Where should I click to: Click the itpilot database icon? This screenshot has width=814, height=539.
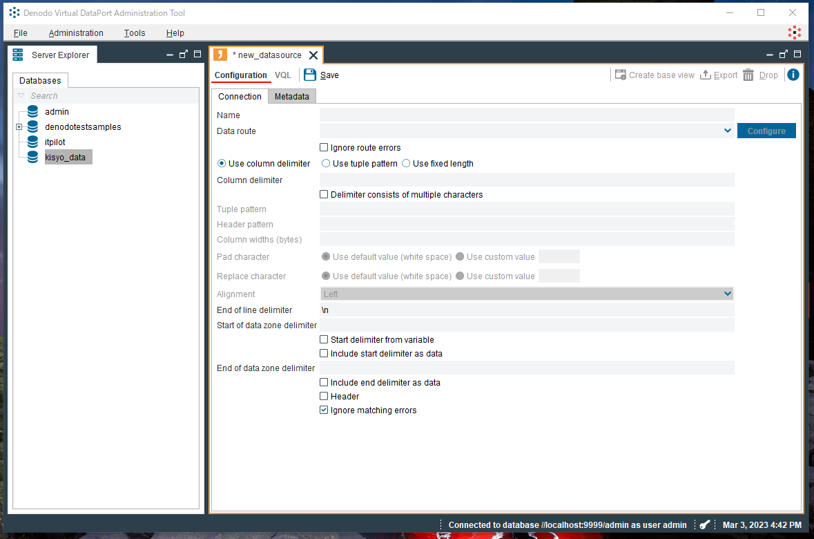32,142
